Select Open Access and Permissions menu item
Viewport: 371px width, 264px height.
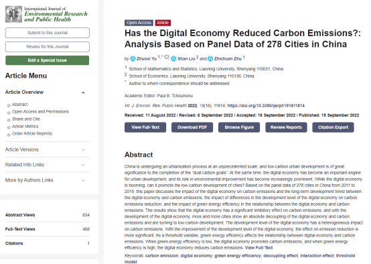pos(40,111)
